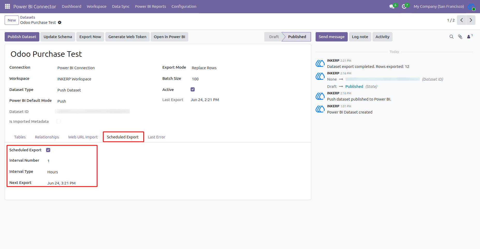The height and width of the screenshot is (249, 480).
Task: Toggle the Active checkbox
Action: (x=193, y=89)
